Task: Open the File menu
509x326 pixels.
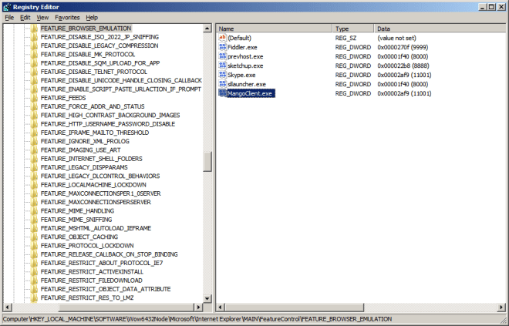Action: coord(9,17)
